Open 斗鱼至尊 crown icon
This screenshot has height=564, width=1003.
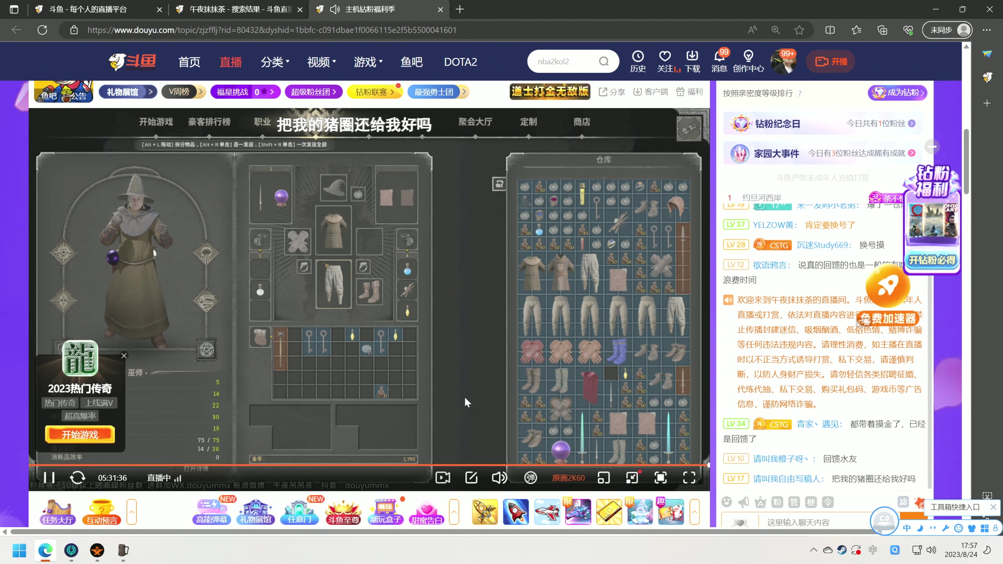pyautogui.click(x=343, y=512)
